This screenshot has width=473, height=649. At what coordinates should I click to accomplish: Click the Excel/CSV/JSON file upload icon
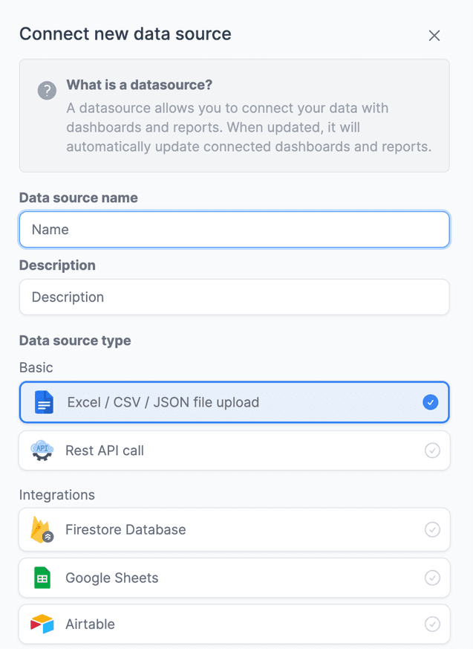43,401
